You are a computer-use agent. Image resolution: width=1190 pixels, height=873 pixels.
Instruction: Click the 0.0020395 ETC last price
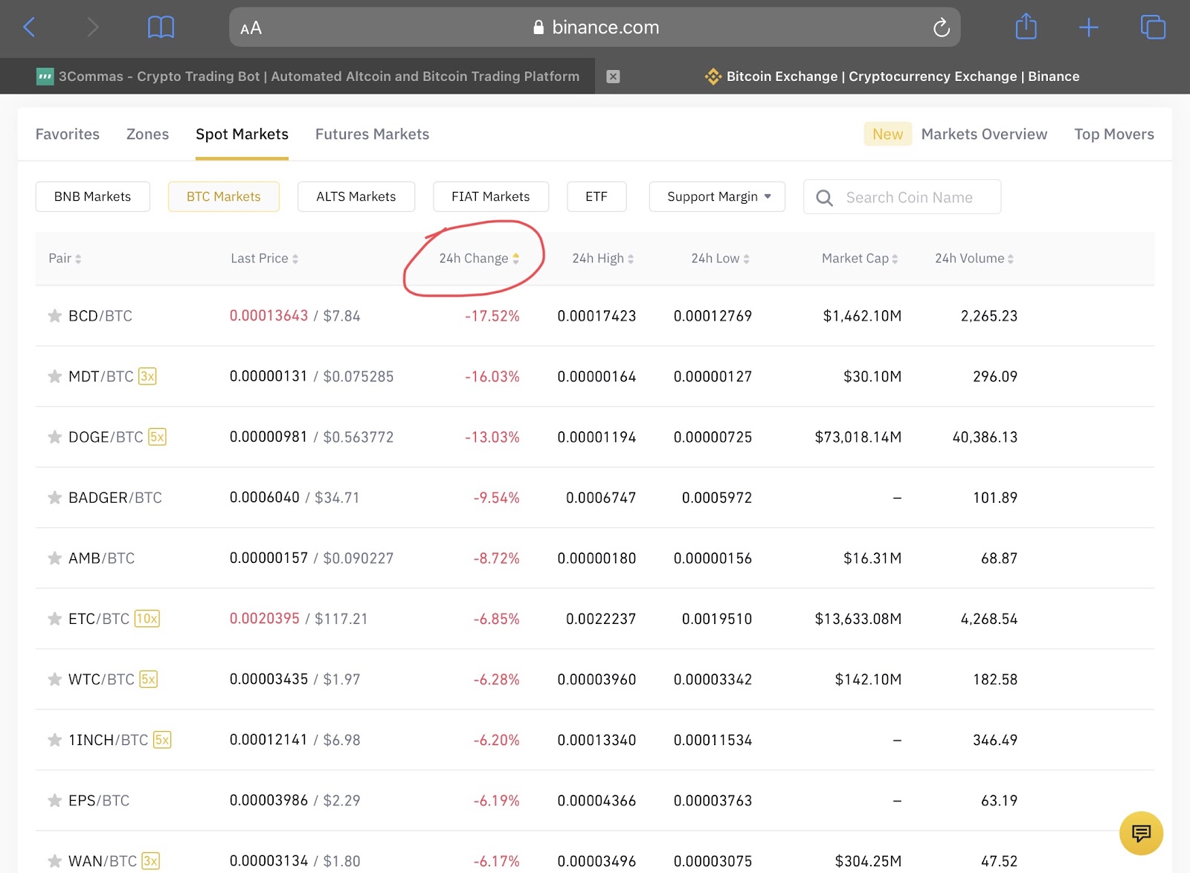(x=265, y=619)
